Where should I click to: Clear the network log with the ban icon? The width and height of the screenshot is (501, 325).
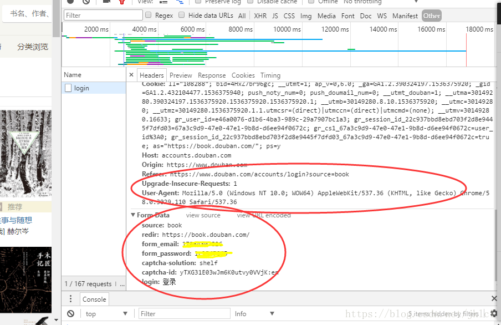[x=86, y=2]
